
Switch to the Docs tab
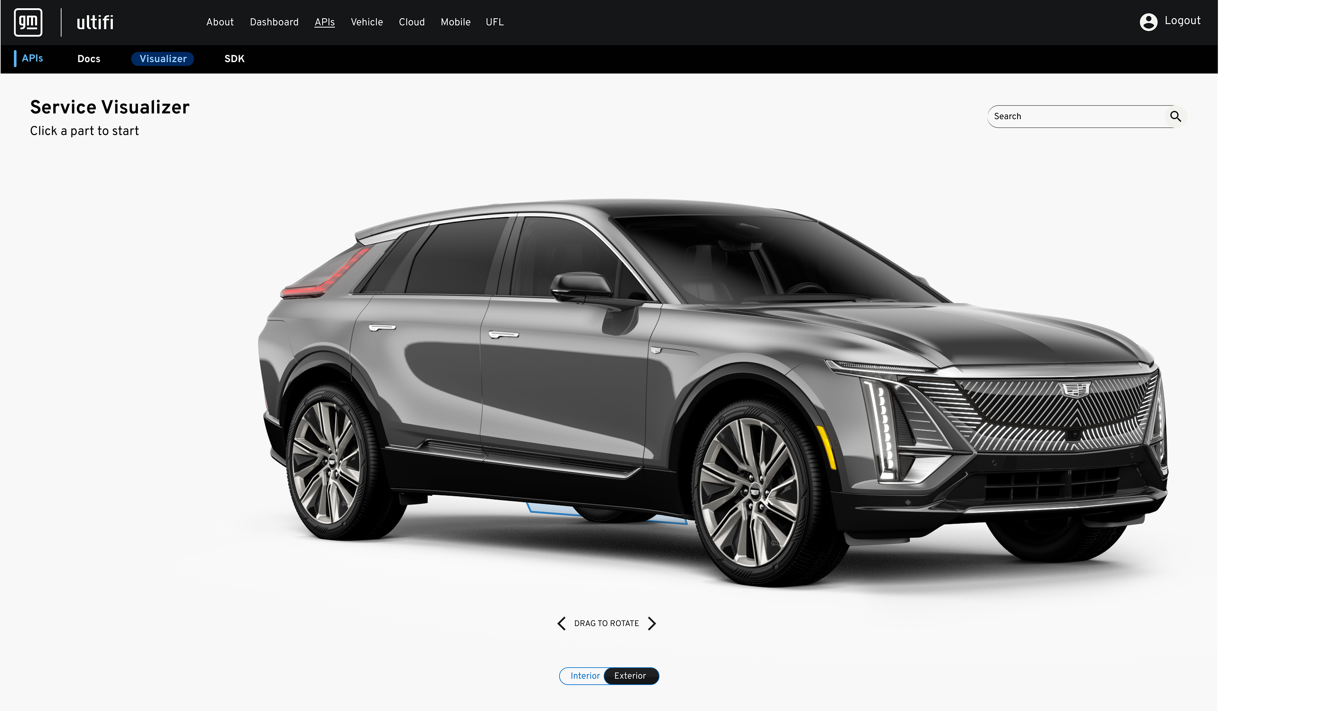click(88, 59)
